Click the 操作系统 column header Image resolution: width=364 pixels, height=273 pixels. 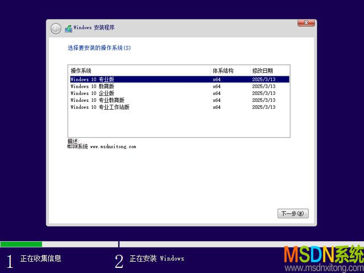coord(140,71)
